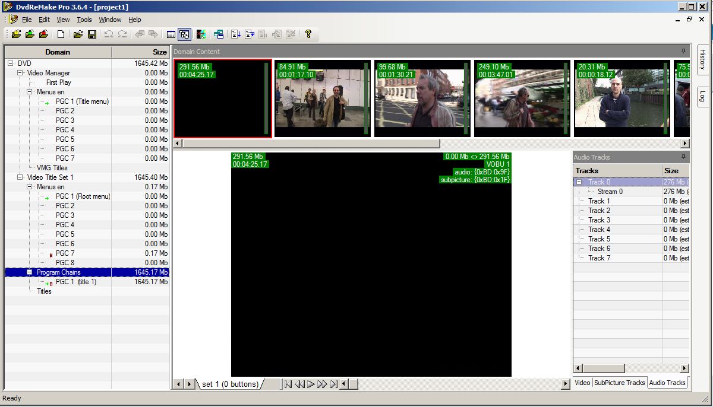
Task: Click the Save project toolbar icon
Action: (92, 34)
